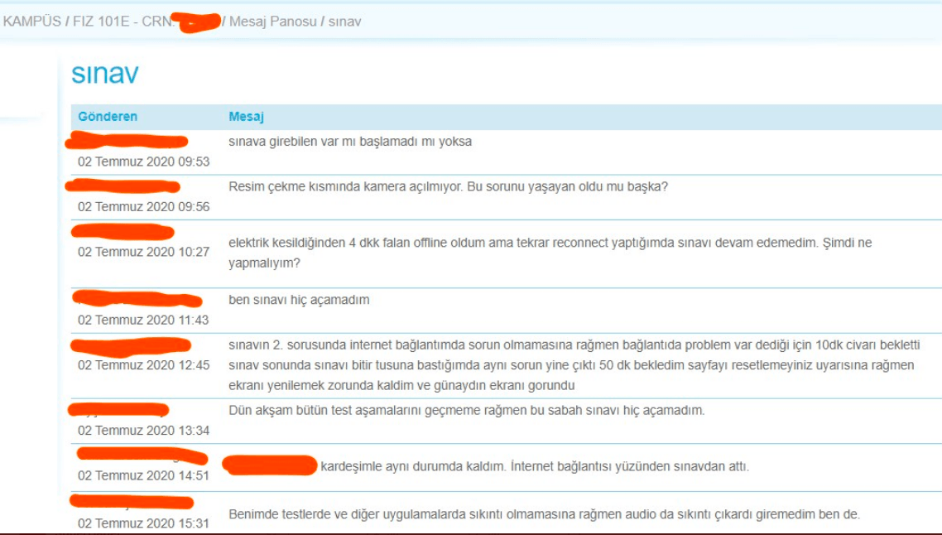
Task: Select the sınav breadcrumb entry
Action: click(347, 22)
